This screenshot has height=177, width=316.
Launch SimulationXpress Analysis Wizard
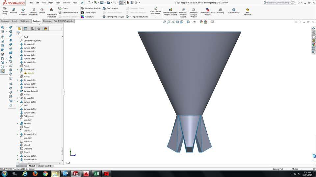coord(170,11)
